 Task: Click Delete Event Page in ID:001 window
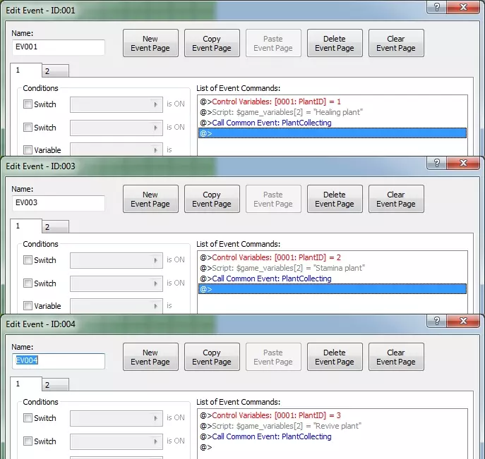[x=335, y=43]
